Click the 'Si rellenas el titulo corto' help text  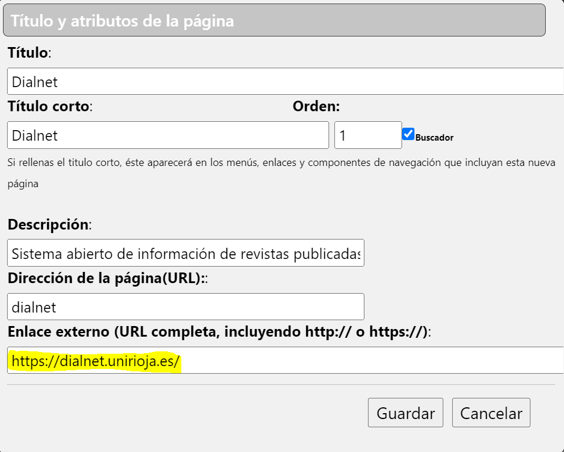281,173
